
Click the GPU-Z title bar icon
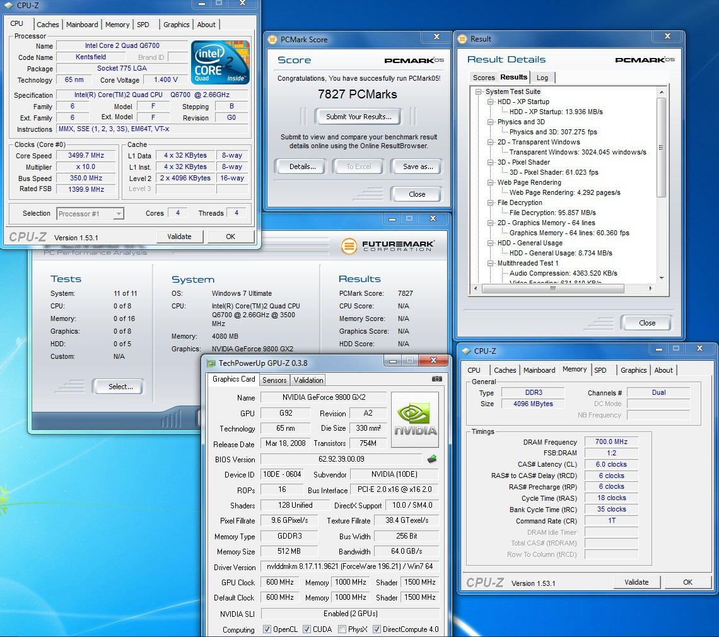click(211, 363)
